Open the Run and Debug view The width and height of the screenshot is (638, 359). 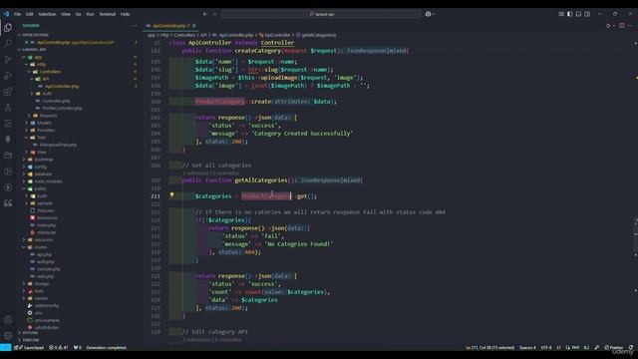pyautogui.click(x=8, y=76)
